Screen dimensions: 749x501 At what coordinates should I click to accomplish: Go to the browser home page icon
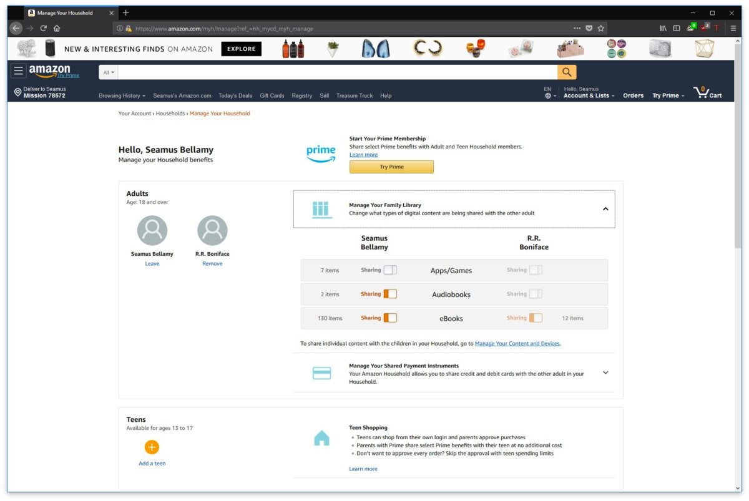(x=57, y=28)
